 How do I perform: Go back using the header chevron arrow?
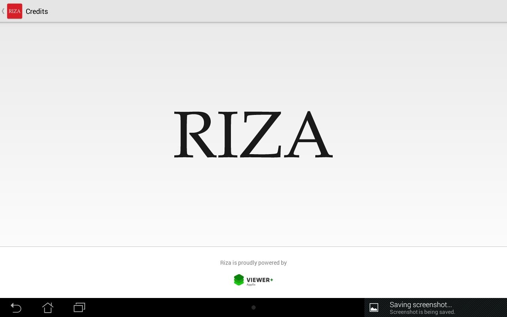tap(3, 11)
